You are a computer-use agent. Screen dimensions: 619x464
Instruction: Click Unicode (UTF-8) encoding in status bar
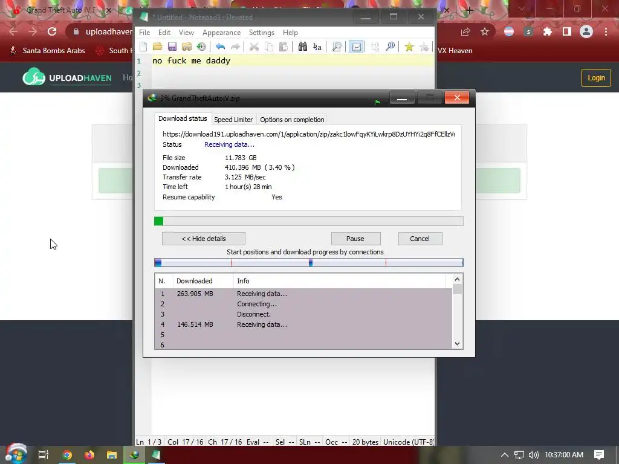408,442
